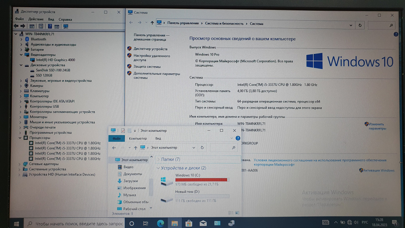The image size is (405, 228).
Task: Click Настройка удаленного доступа link
Action: point(151,58)
